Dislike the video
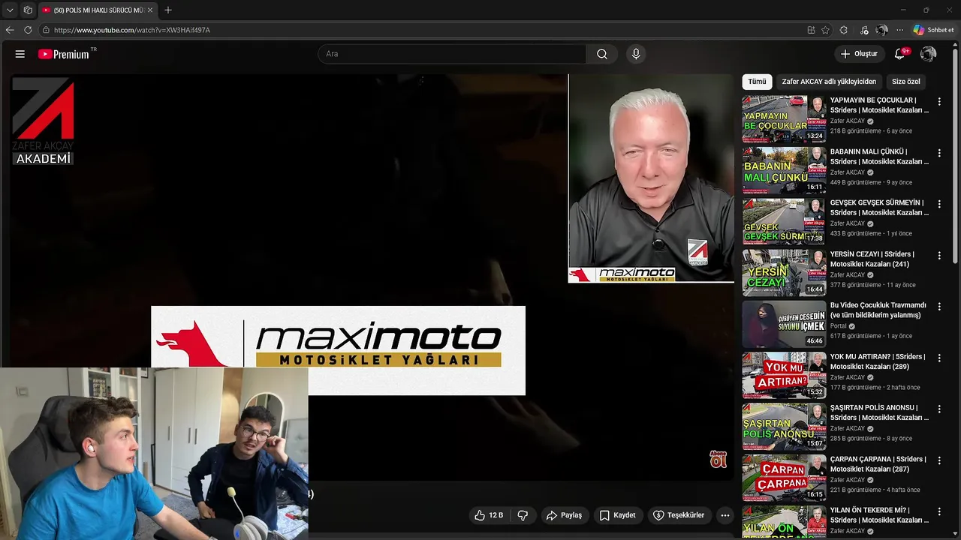The height and width of the screenshot is (540, 961). coord(523,515)
